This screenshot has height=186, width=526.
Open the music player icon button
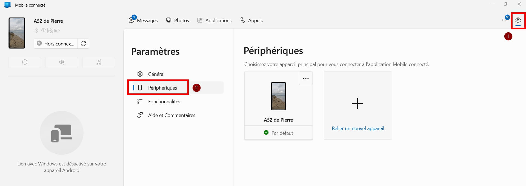(x=99, y=62)
